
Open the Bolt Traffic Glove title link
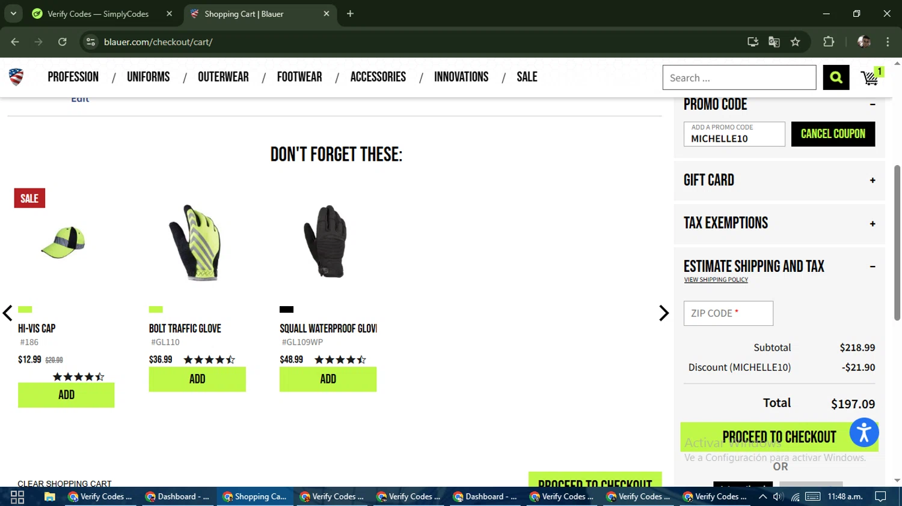point(185,328)
